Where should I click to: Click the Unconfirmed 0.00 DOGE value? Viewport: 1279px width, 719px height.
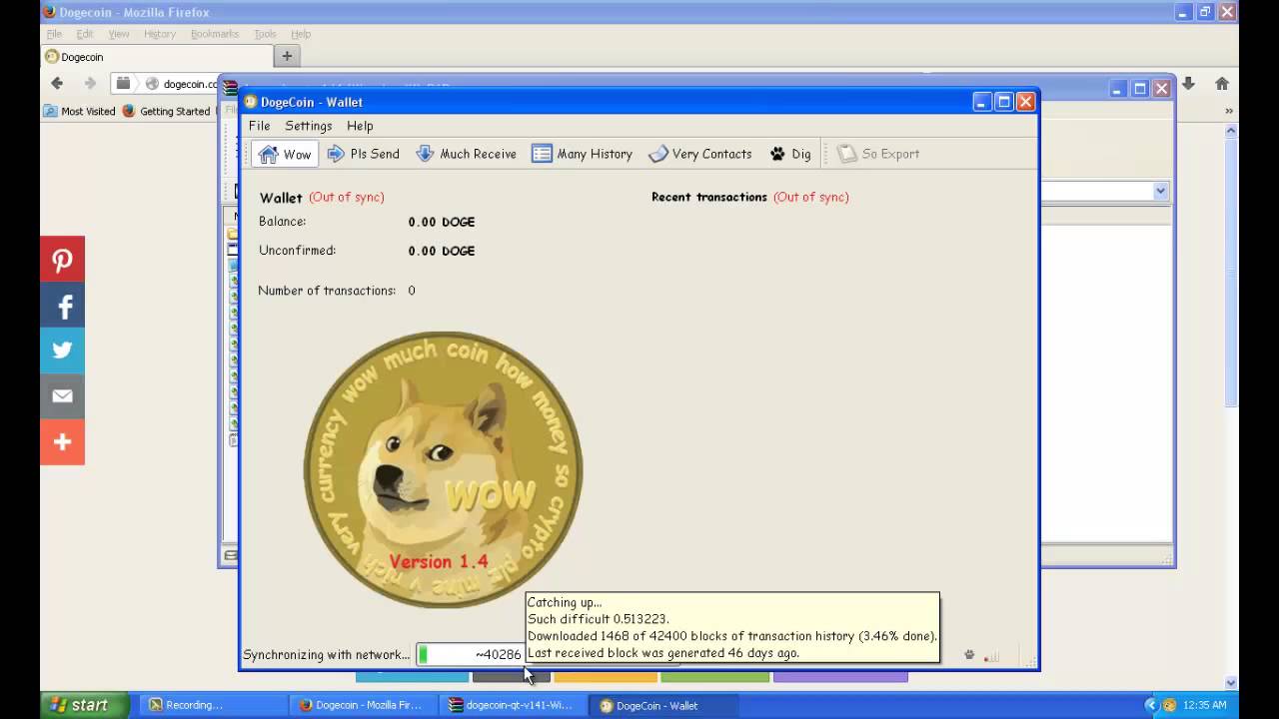(x=442, y=251)
